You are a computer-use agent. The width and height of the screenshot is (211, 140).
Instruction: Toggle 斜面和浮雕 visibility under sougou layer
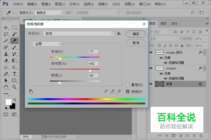tap(166, 78)
